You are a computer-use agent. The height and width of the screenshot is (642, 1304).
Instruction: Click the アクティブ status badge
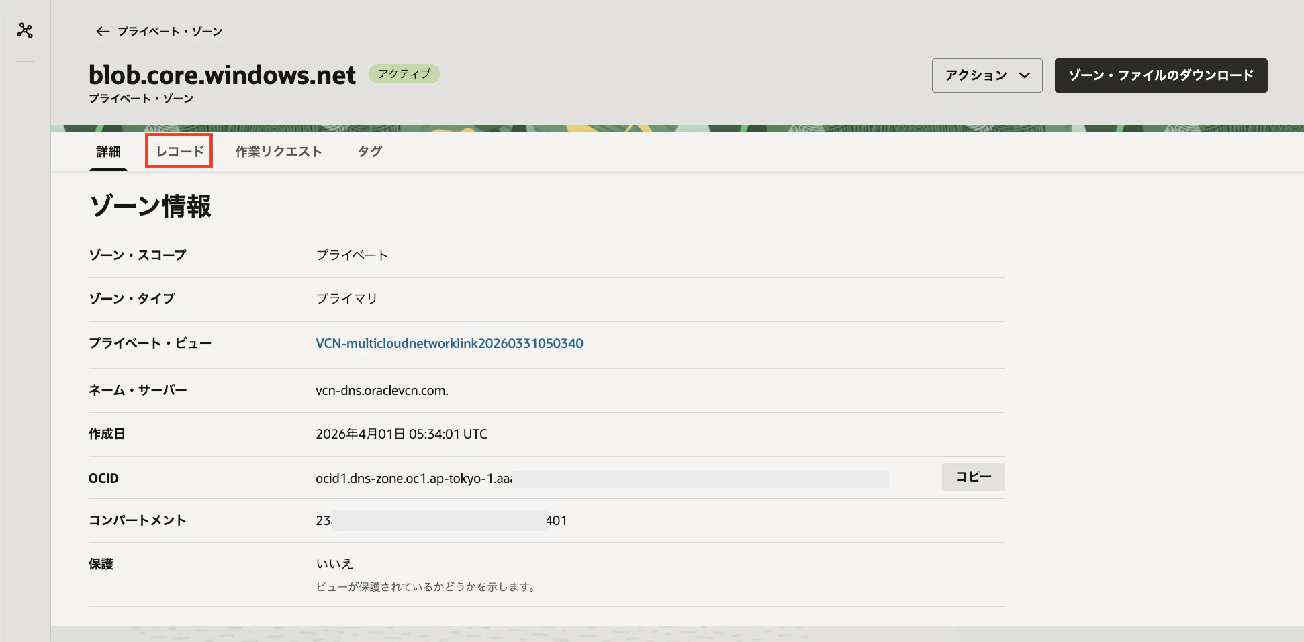point(404,74)
